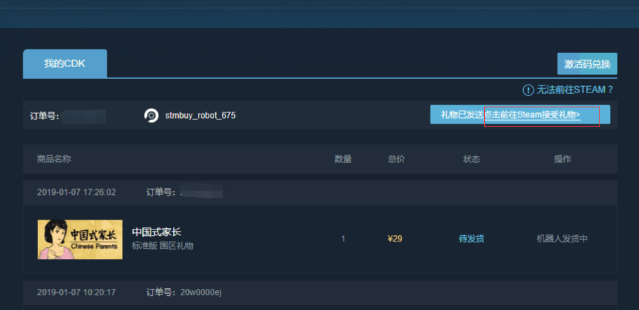Click the 总价 column header

397,159
